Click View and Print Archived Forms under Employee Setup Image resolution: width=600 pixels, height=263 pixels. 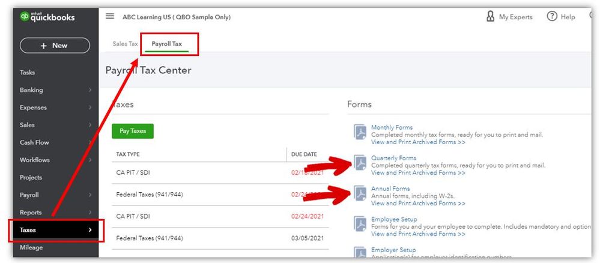(x=418, y=234)
